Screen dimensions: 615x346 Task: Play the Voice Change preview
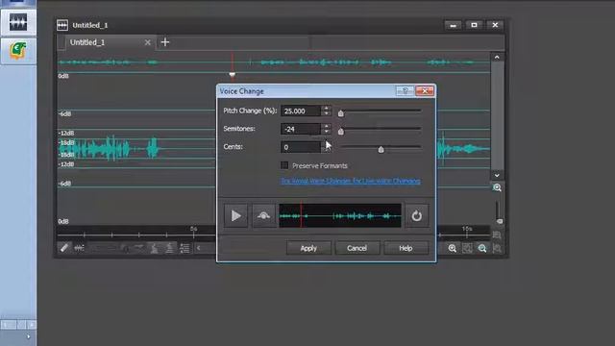point(235,215)
